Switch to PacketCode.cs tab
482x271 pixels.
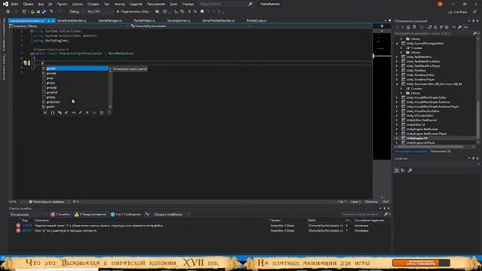257,20
